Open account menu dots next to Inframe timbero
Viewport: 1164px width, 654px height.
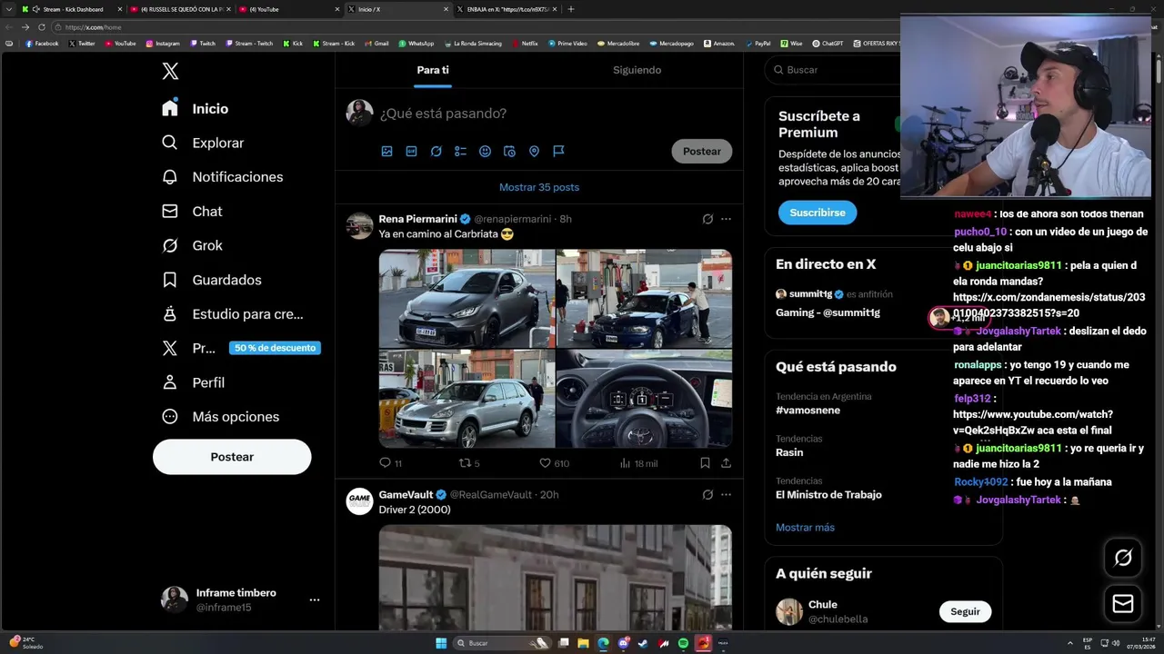tap(314, 600)
